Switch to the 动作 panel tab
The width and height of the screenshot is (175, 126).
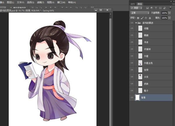pos(133,4)
